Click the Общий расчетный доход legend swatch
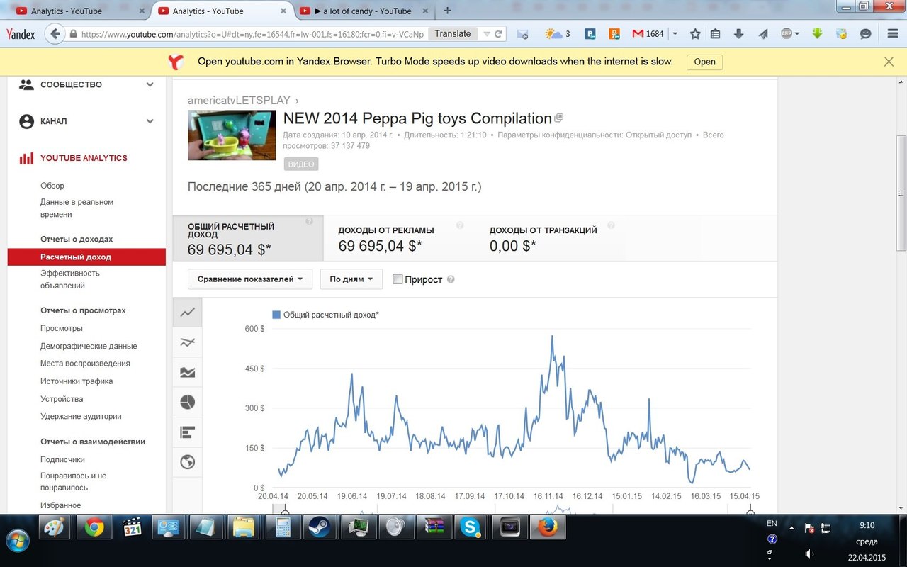Screen dimensions: 907x567 pyautogui.click(x=276, y=315)
